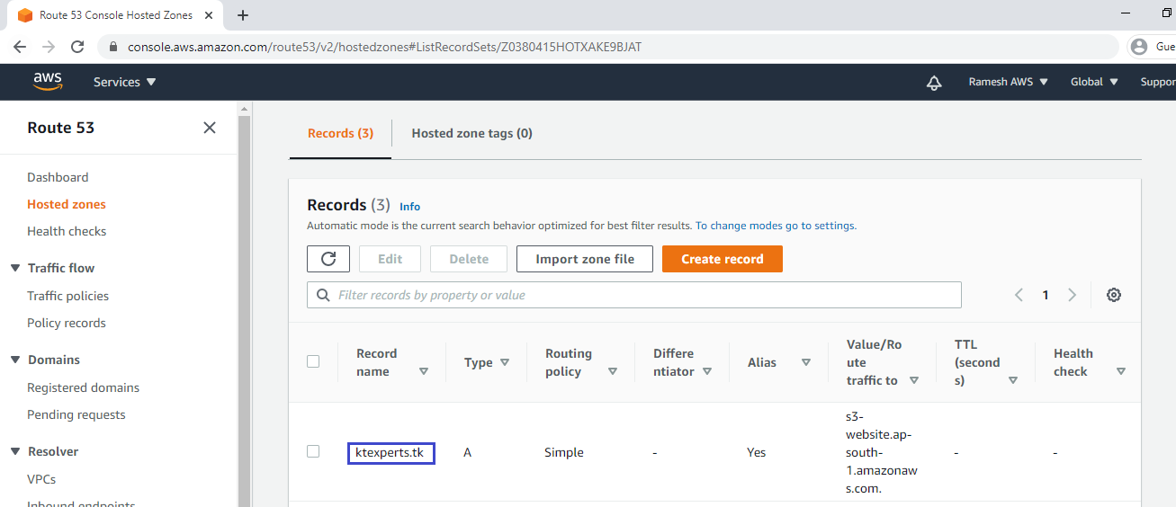Click the ktexperts.tk record name
This screenshot has height=507, width=1176.
pyautogui.click(x=390, y=452)
